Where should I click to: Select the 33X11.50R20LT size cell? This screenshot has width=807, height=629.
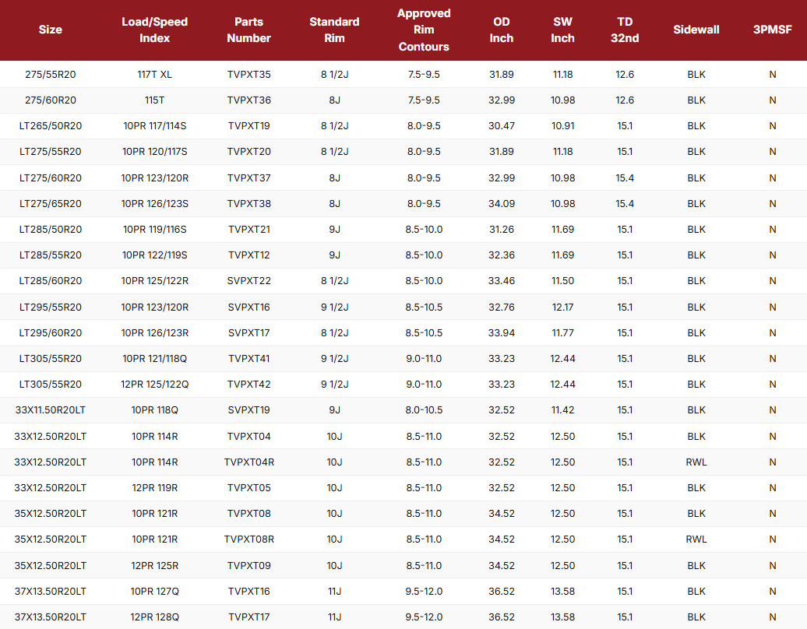click(51, 410)
